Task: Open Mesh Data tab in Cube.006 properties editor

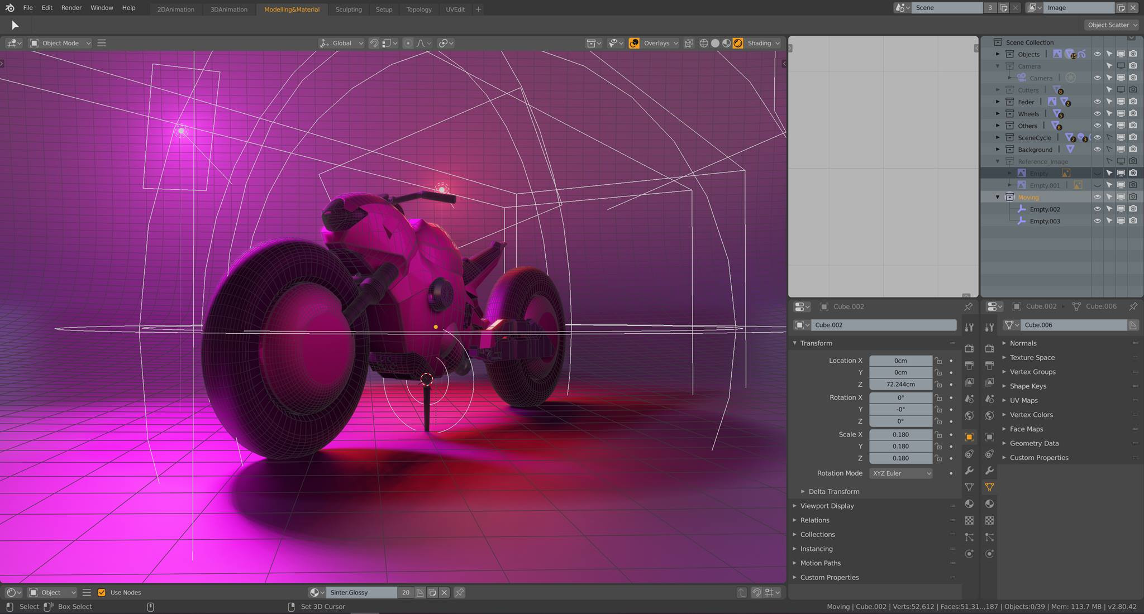Action: [989, 487]
